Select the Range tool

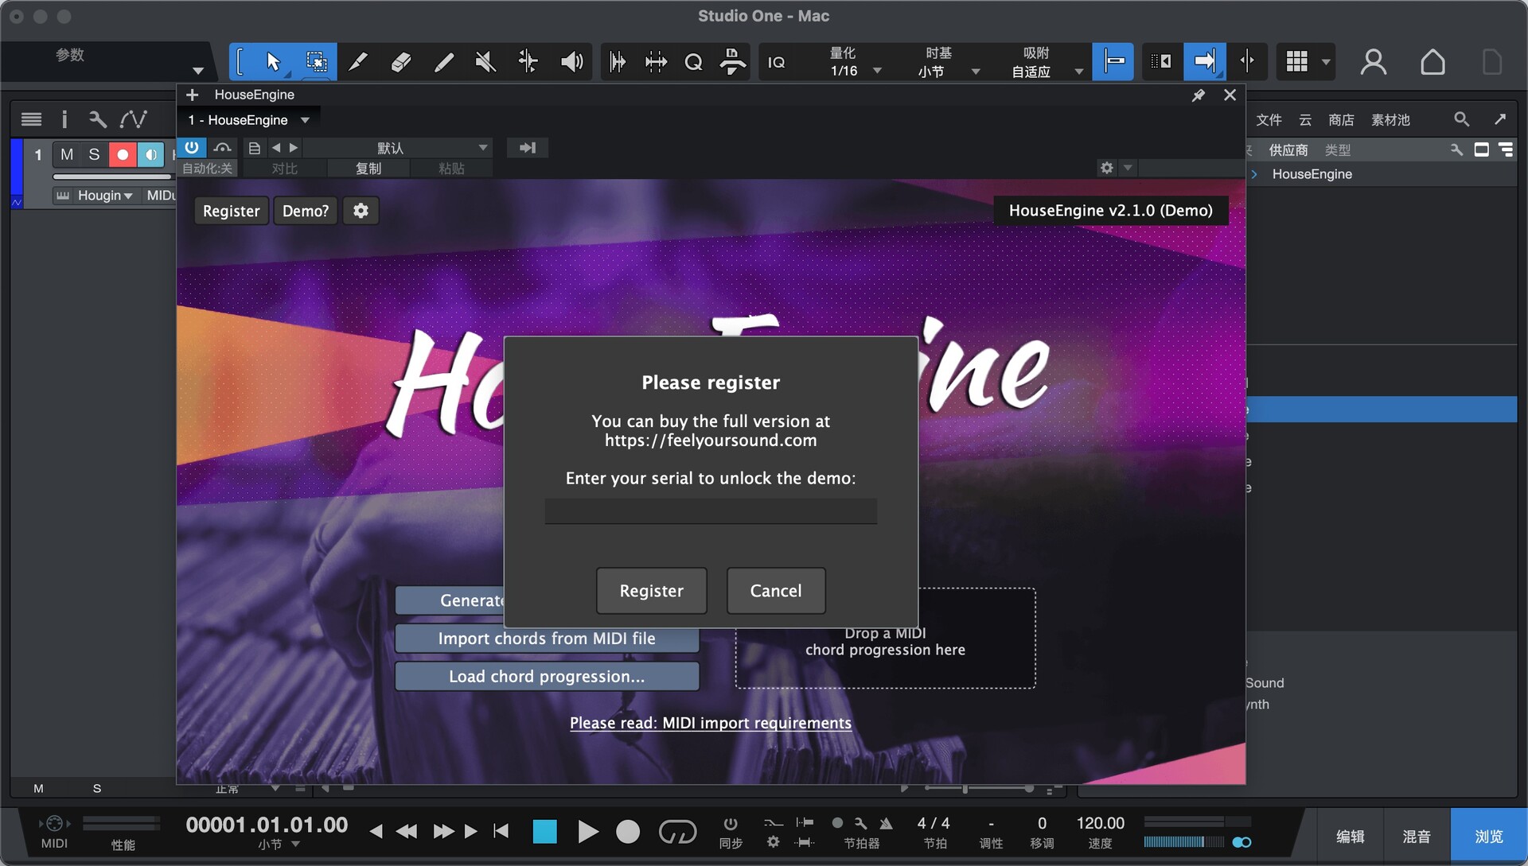pyautogui.click(x=316, y=61)
